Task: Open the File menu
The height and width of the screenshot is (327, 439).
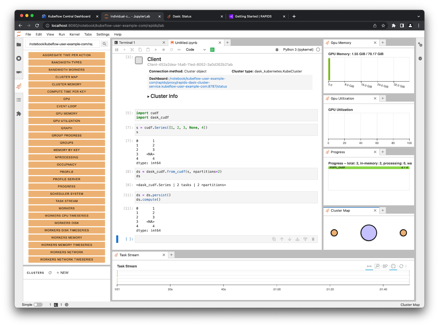Action: pyautogui.click(x=28, y=34)
